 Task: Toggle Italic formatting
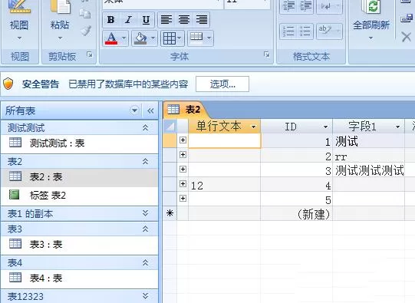pyautogui.click(x=129, y=20)
